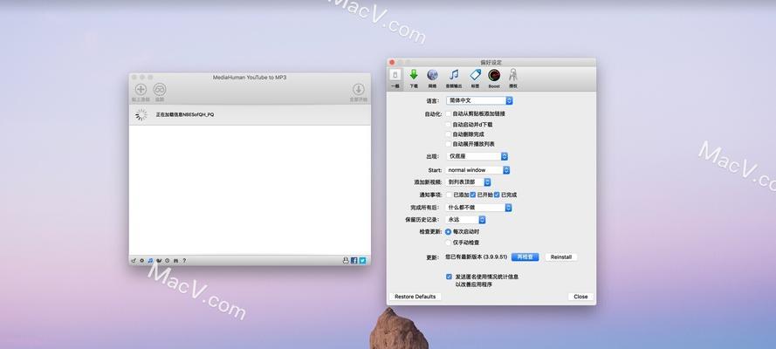This screenshot has width=776, height=349.
Task: Click the Close button in preferences
Action: click(580, 297)
